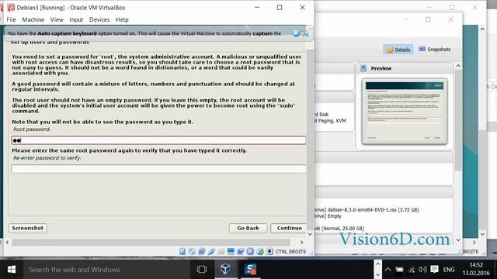
Task: Click the hard disk activity status icon
Action: click(x=182, y=251)
